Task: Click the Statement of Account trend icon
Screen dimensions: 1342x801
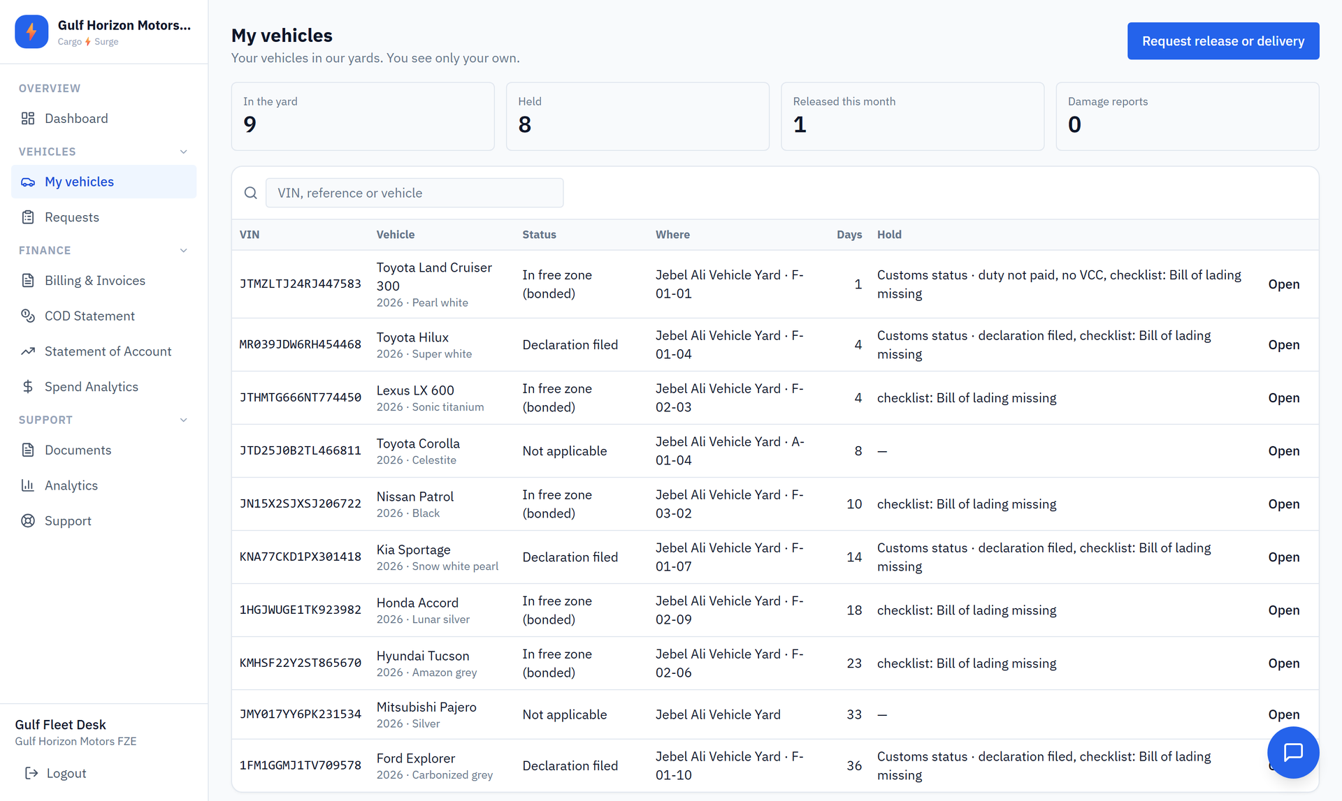Action: click(28, 351)
